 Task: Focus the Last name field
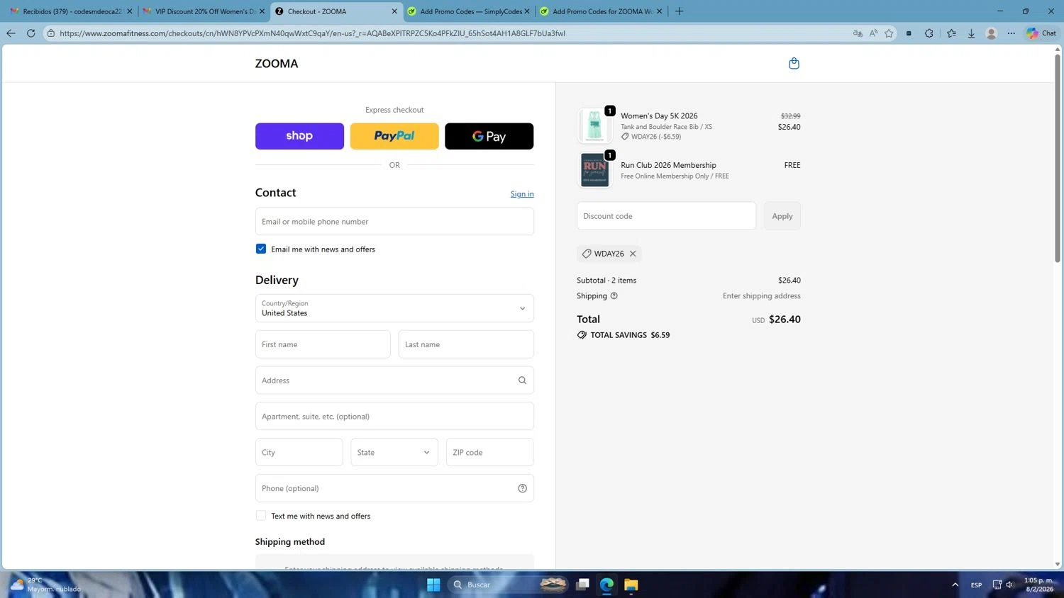[x=466, y=344]
